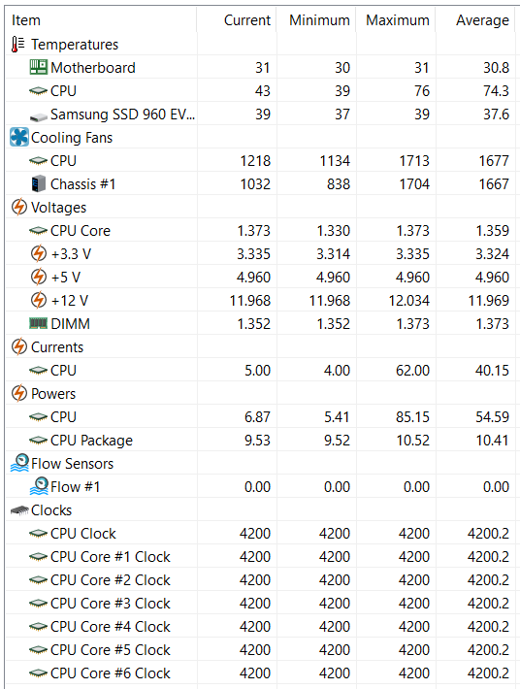Select the CPU Core #4 Clock row

click(260, 627)
